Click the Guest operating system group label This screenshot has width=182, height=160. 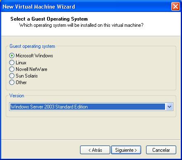tap(32, 46)
